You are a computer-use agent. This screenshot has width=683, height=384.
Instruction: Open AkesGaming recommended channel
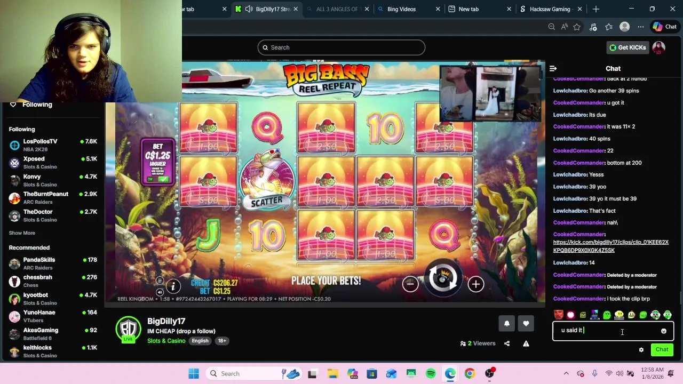click(x=53, y=334)
